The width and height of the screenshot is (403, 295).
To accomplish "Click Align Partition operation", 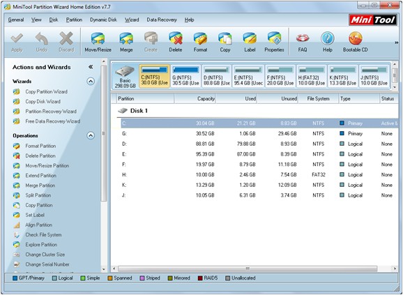I will tap(38, 225).
